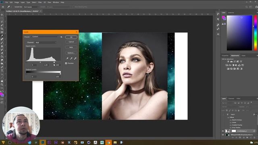Click OK in the Levels dialog
The width and height of the screenshot is (258, 145).
click(71, 37)
